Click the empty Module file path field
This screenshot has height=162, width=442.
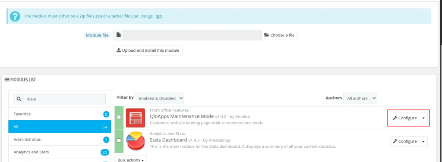click(193, 35)
